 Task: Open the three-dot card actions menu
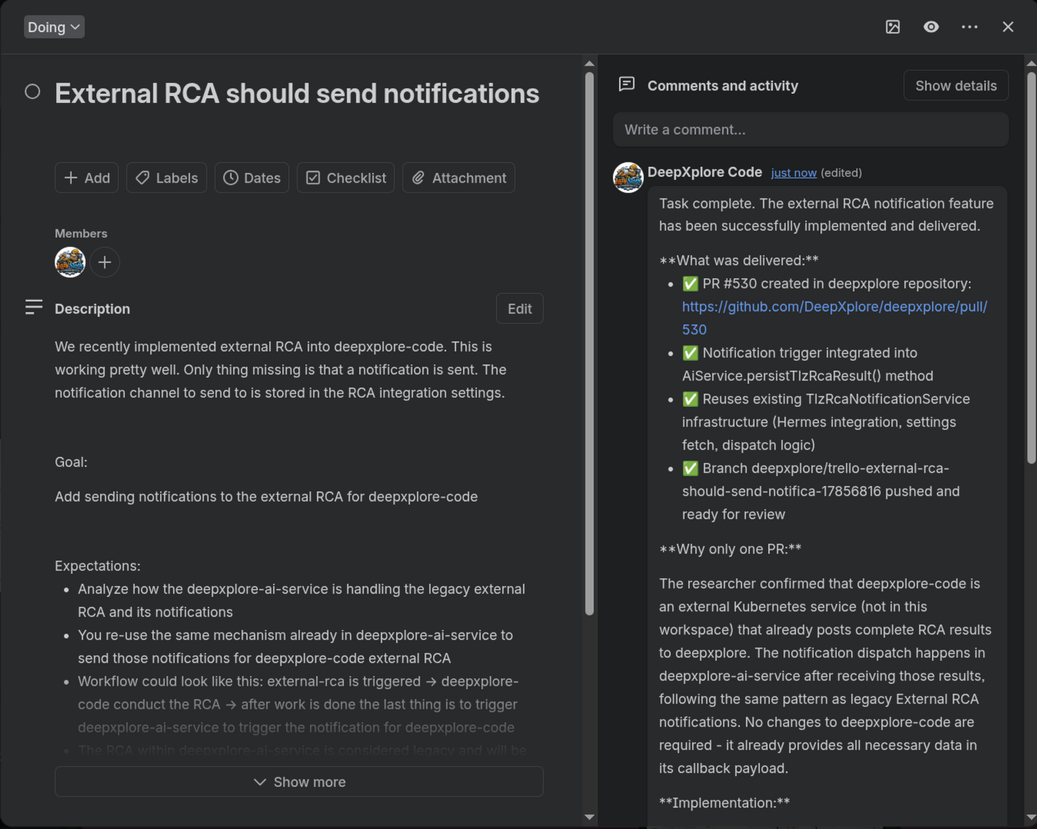click(x=969, y=27)
